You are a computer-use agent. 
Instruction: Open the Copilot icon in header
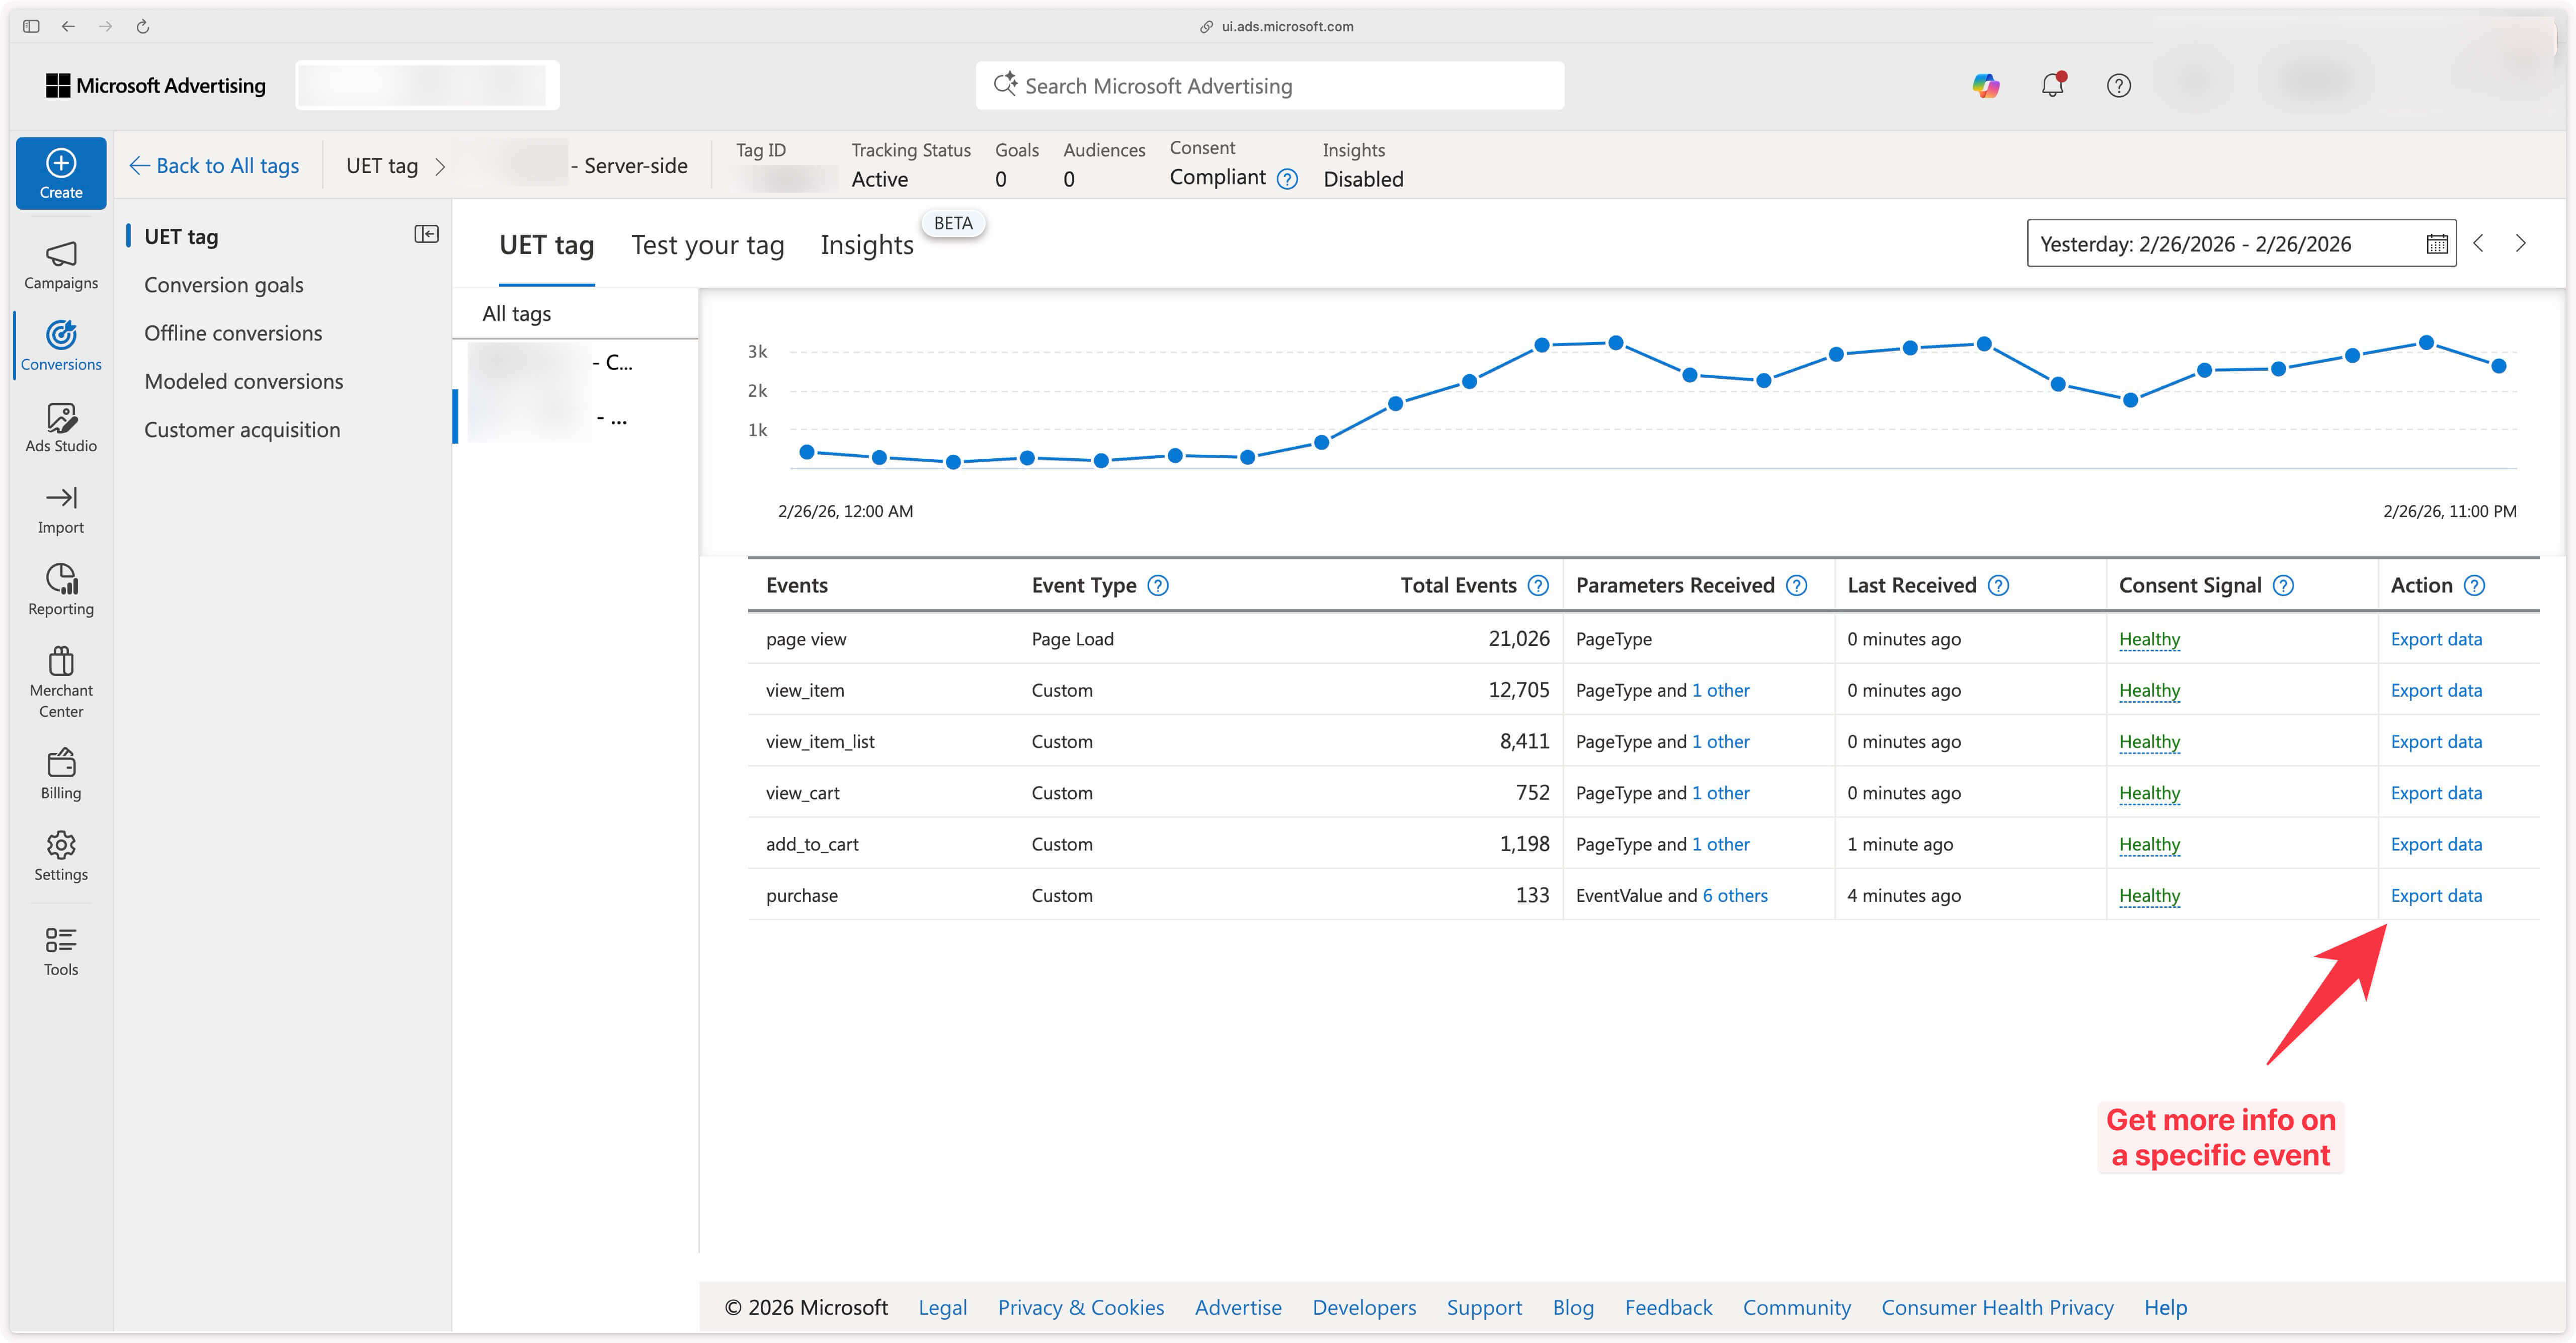coord(1985,86)
